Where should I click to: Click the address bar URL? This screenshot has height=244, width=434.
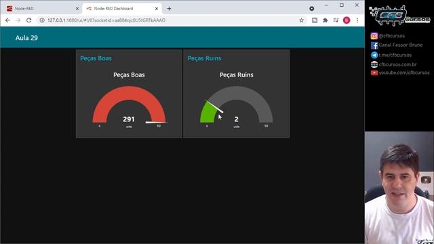[106, 20]
